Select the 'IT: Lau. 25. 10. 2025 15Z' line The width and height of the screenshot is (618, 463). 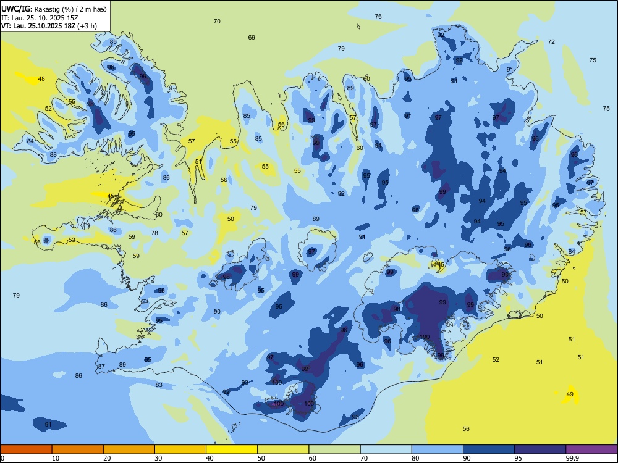(x=40, y=18)
